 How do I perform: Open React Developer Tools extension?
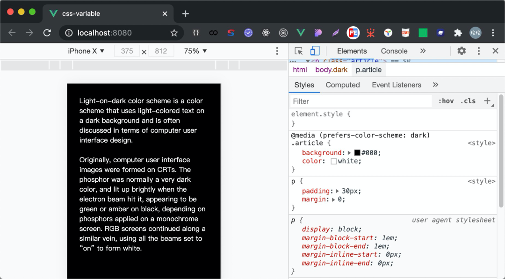266,33
